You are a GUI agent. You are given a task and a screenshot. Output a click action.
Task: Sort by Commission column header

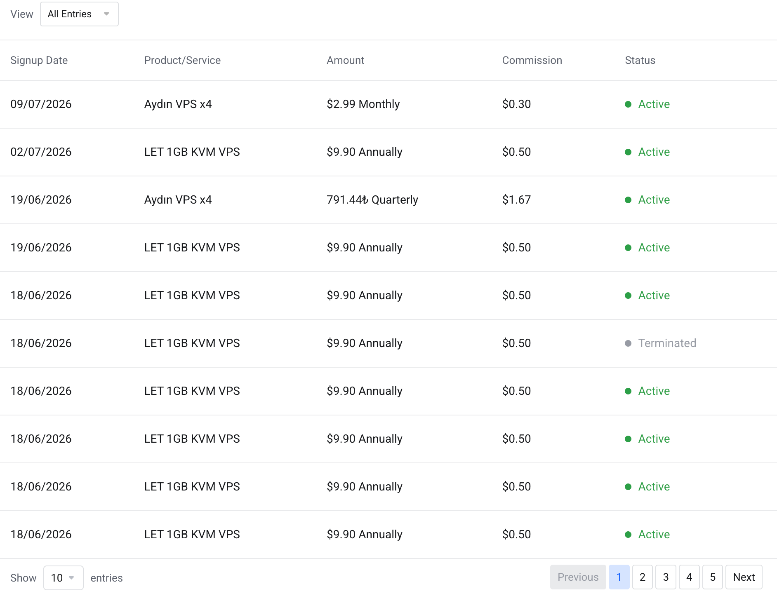coord(532,60)
